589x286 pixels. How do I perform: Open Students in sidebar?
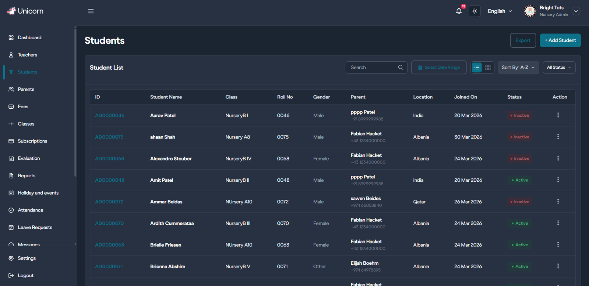[x=27, y=72]
